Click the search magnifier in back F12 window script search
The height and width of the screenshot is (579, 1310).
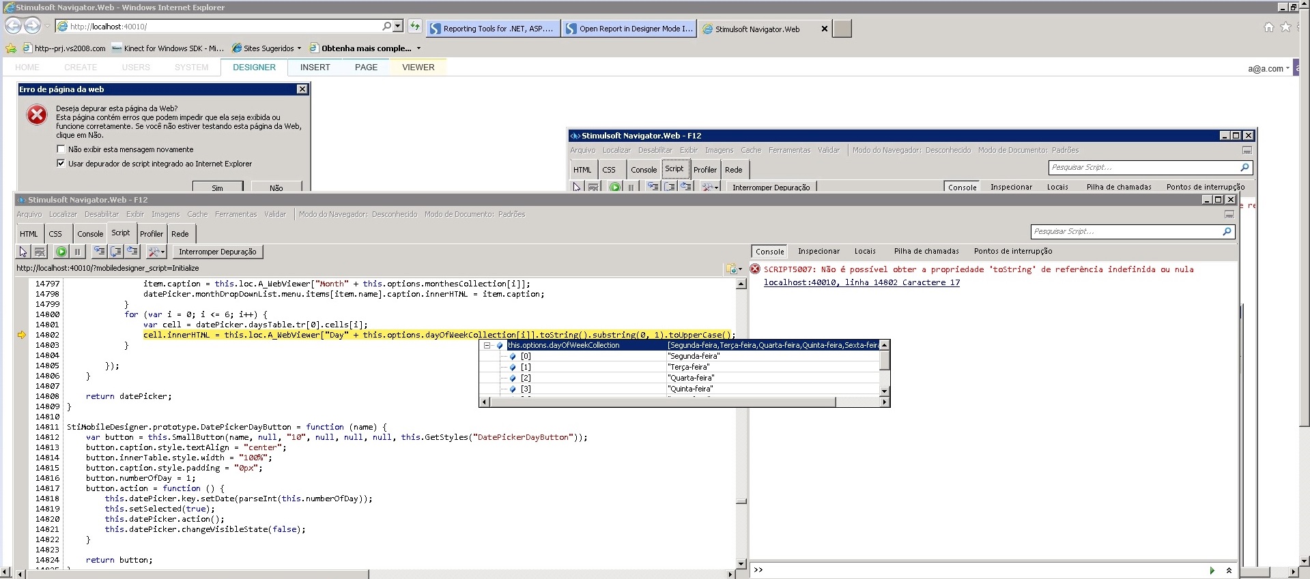coord(1244,168)
